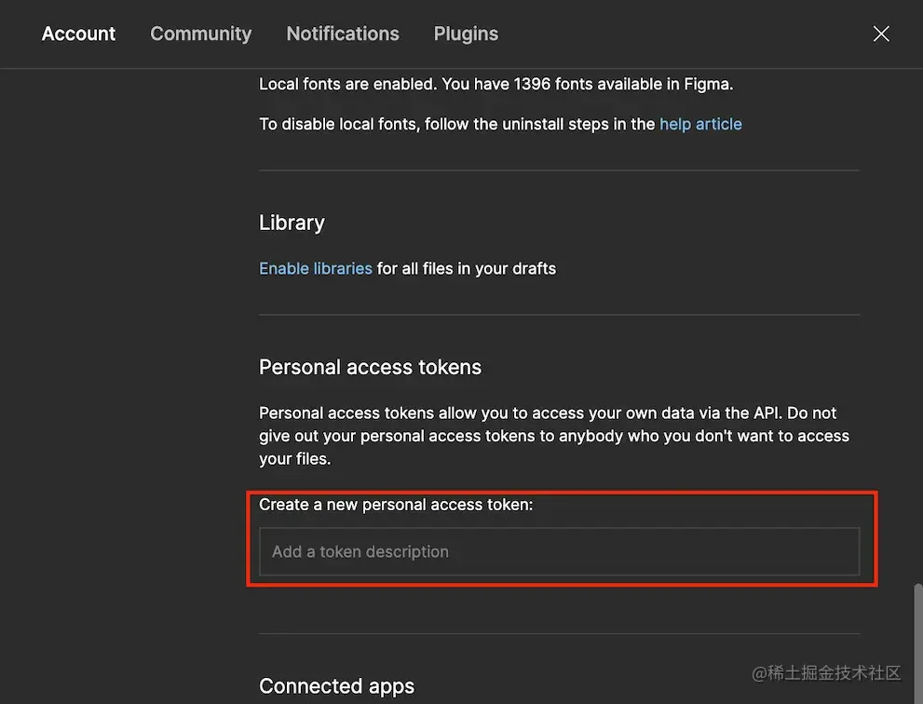Screen dimensions: 923x704
Task: Open the Community tab
Action: click(x=201, y=34)
